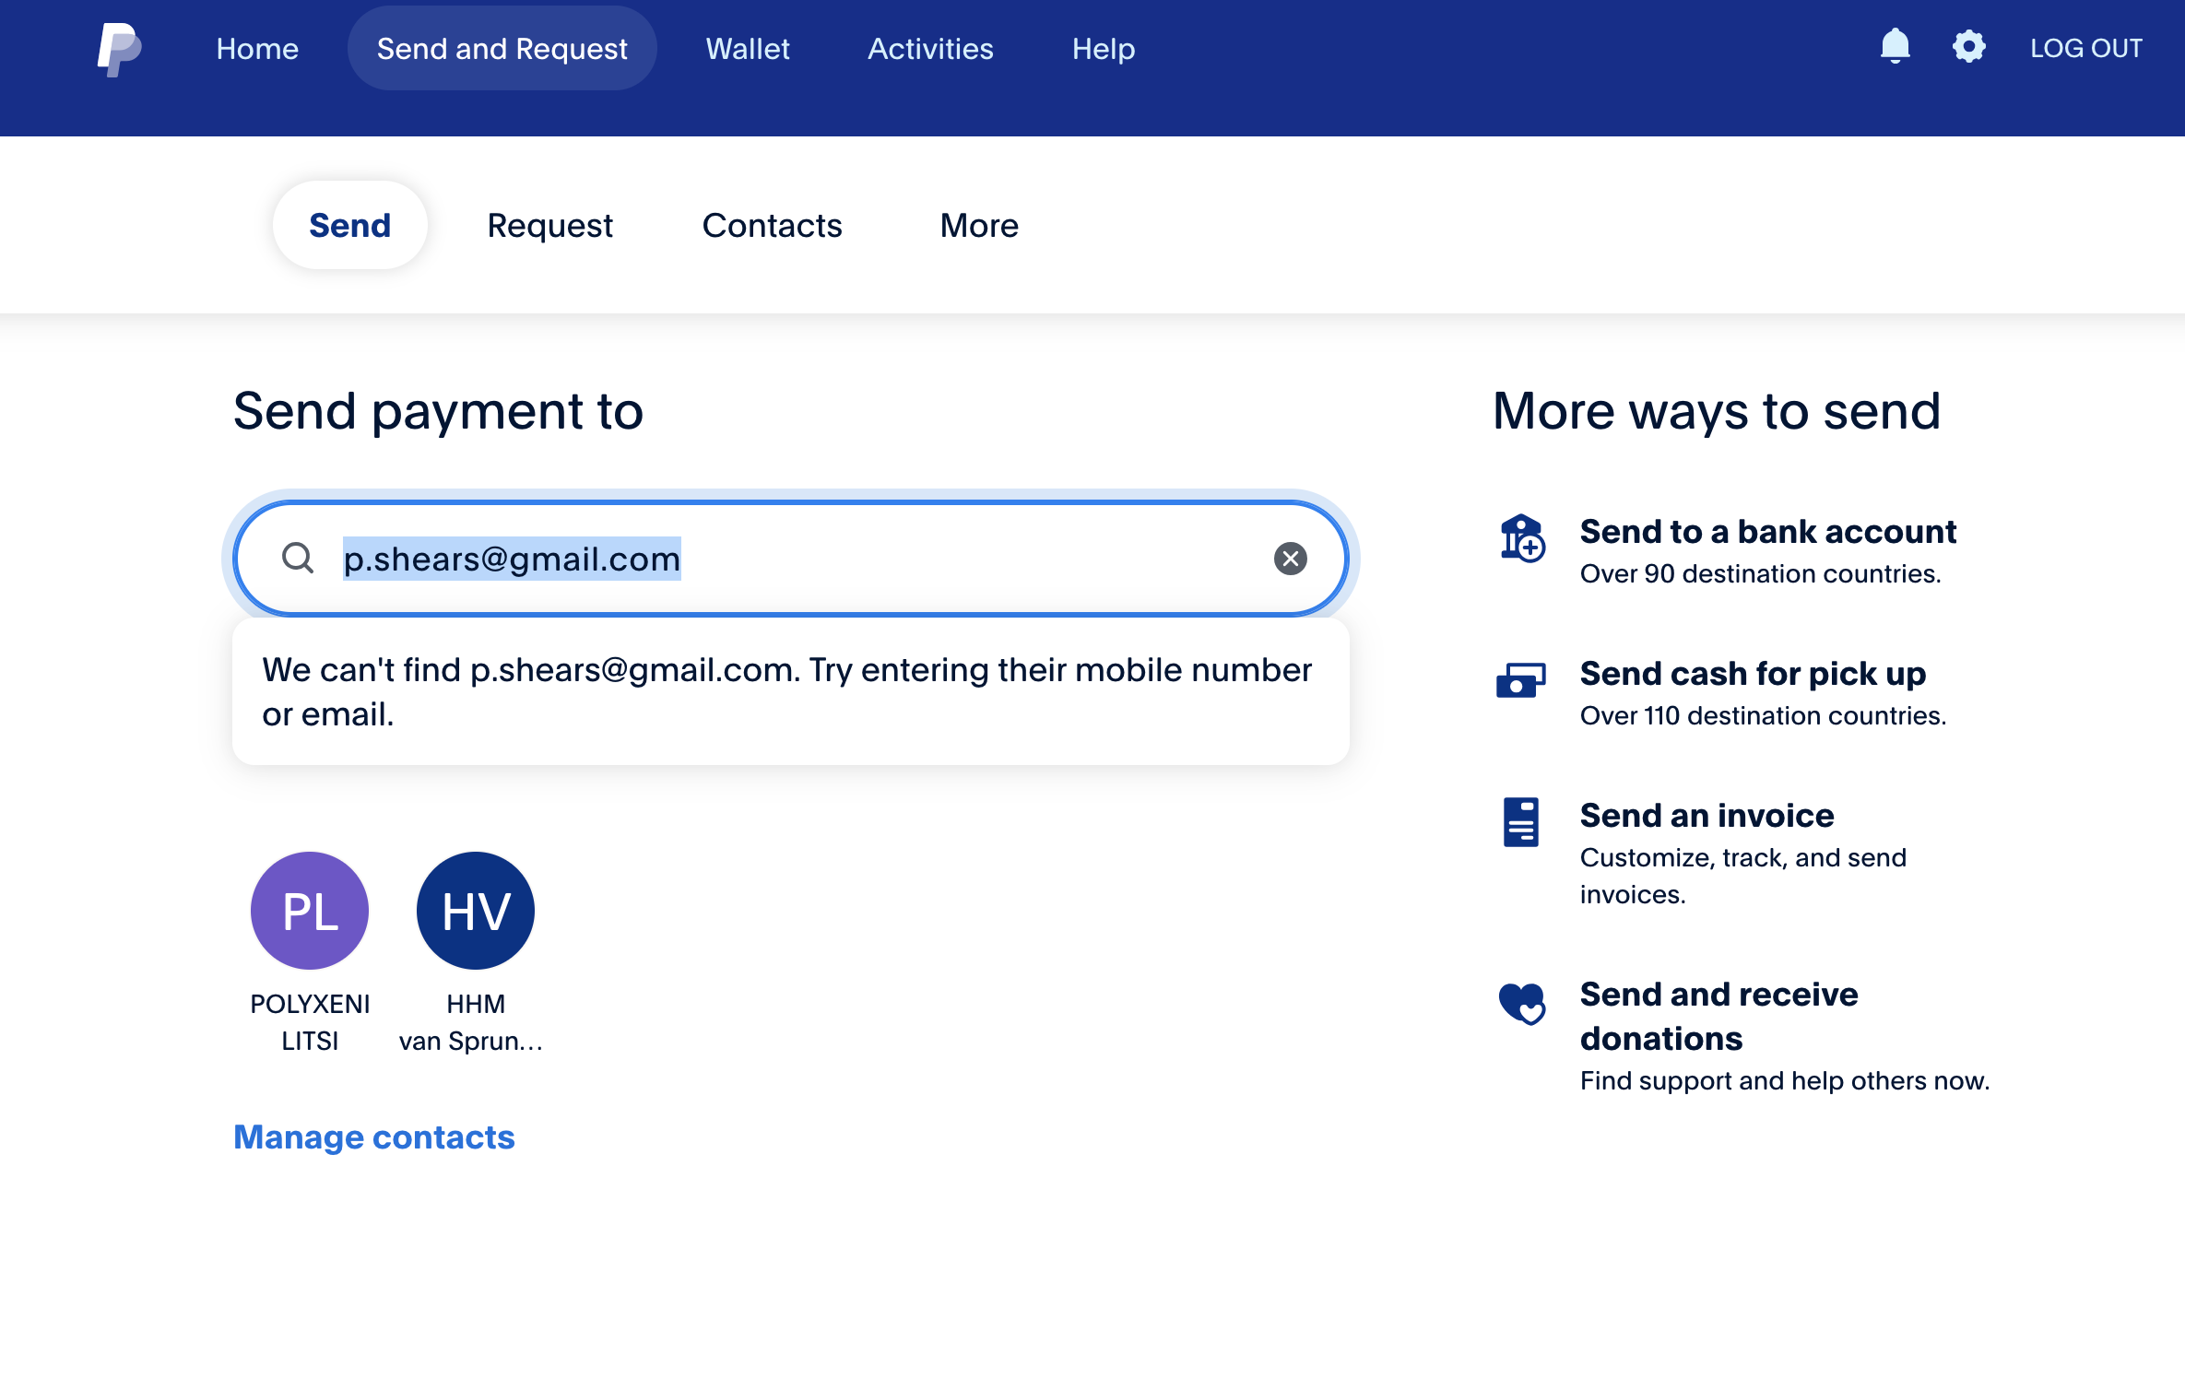The width and height of the screenshot is (2185, 1390).
Task: Open Manage contacts link
Action: point(374,1137)
